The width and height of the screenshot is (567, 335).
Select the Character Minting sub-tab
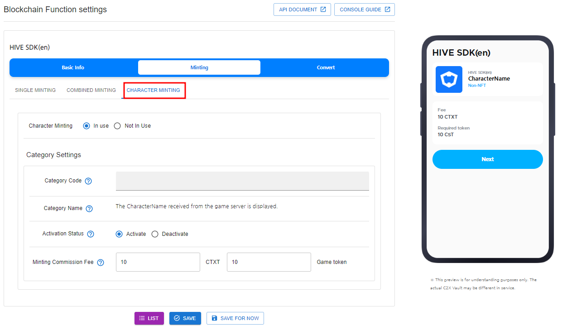click(153, 90)
